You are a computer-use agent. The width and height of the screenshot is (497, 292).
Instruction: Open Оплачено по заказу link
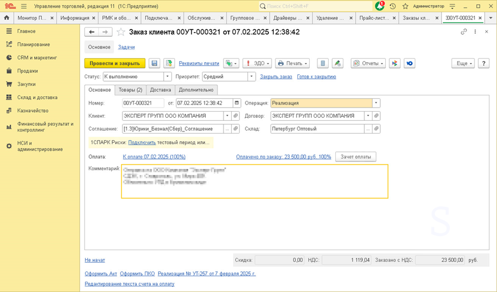tap(283, 157)
